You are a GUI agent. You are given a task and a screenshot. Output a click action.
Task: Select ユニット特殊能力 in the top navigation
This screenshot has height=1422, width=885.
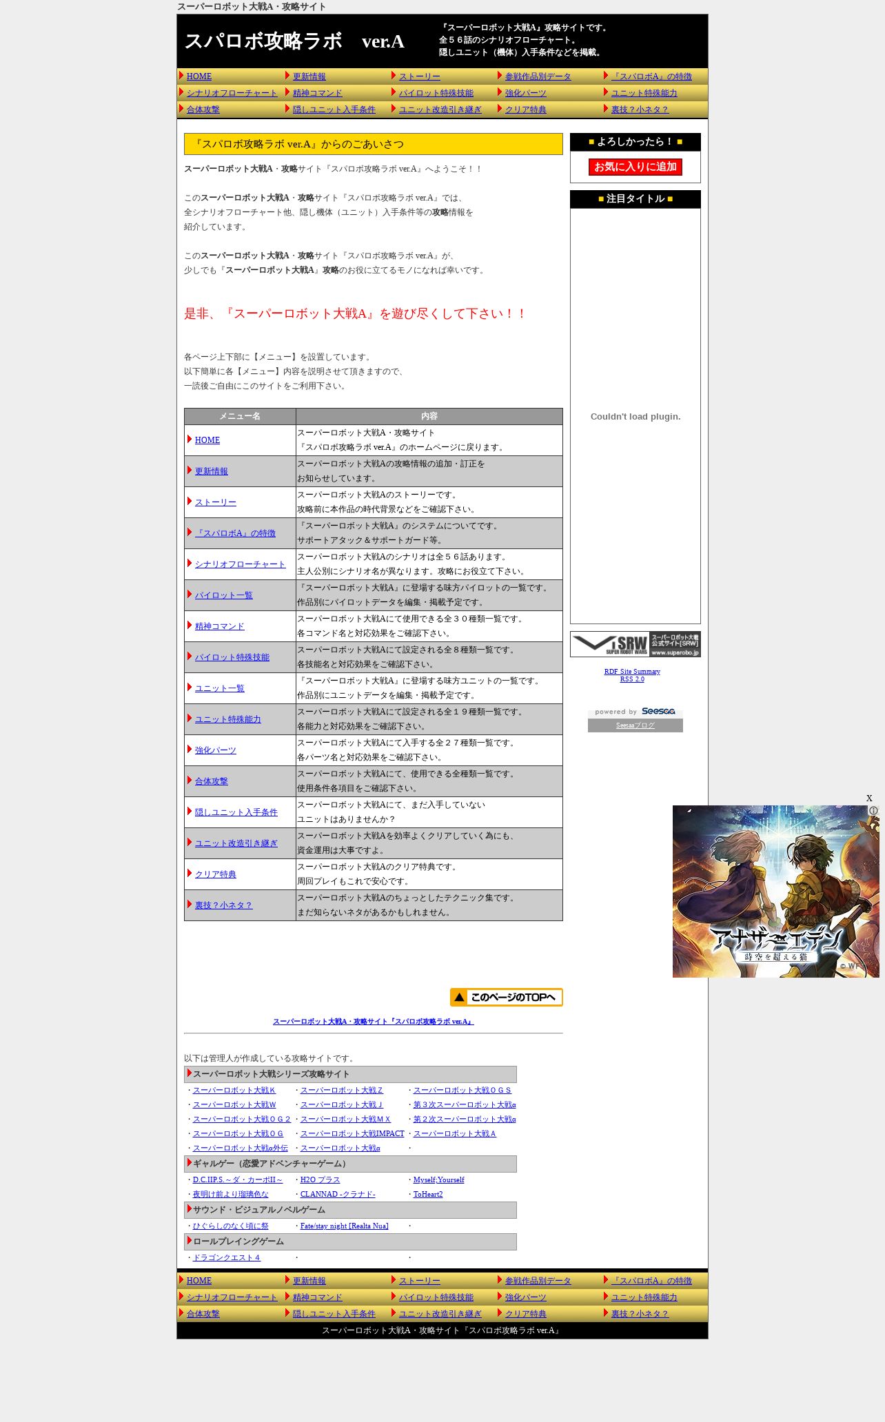(644, 93)
